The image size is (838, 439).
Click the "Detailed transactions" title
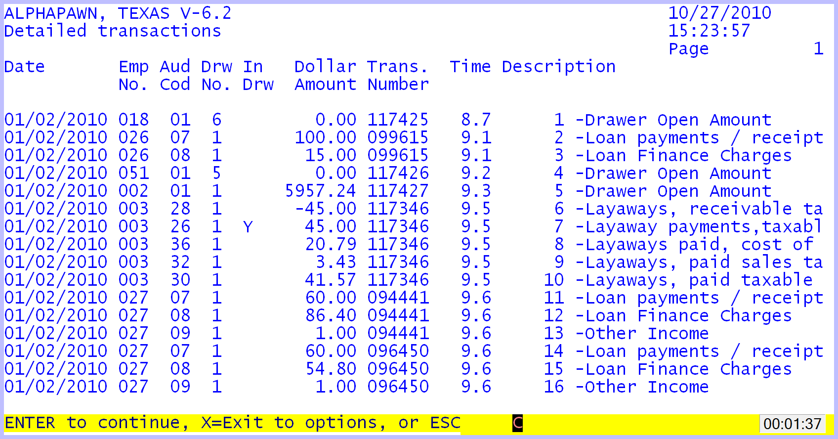point(113,31)
